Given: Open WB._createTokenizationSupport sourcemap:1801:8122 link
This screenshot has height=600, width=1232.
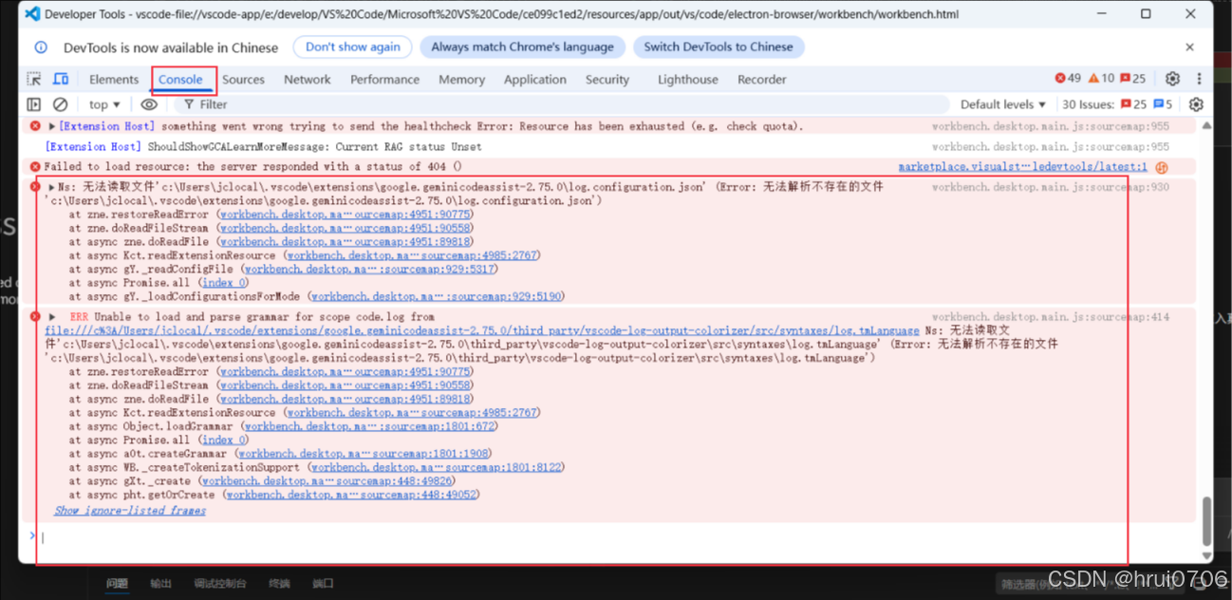Looking at the screenshot, I should (x=437, y=468).
